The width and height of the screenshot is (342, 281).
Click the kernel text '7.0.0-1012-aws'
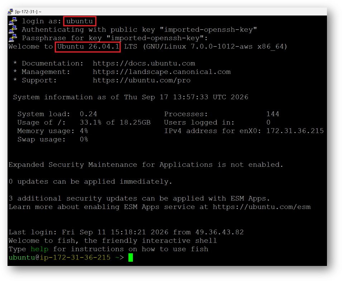[222, 47]
